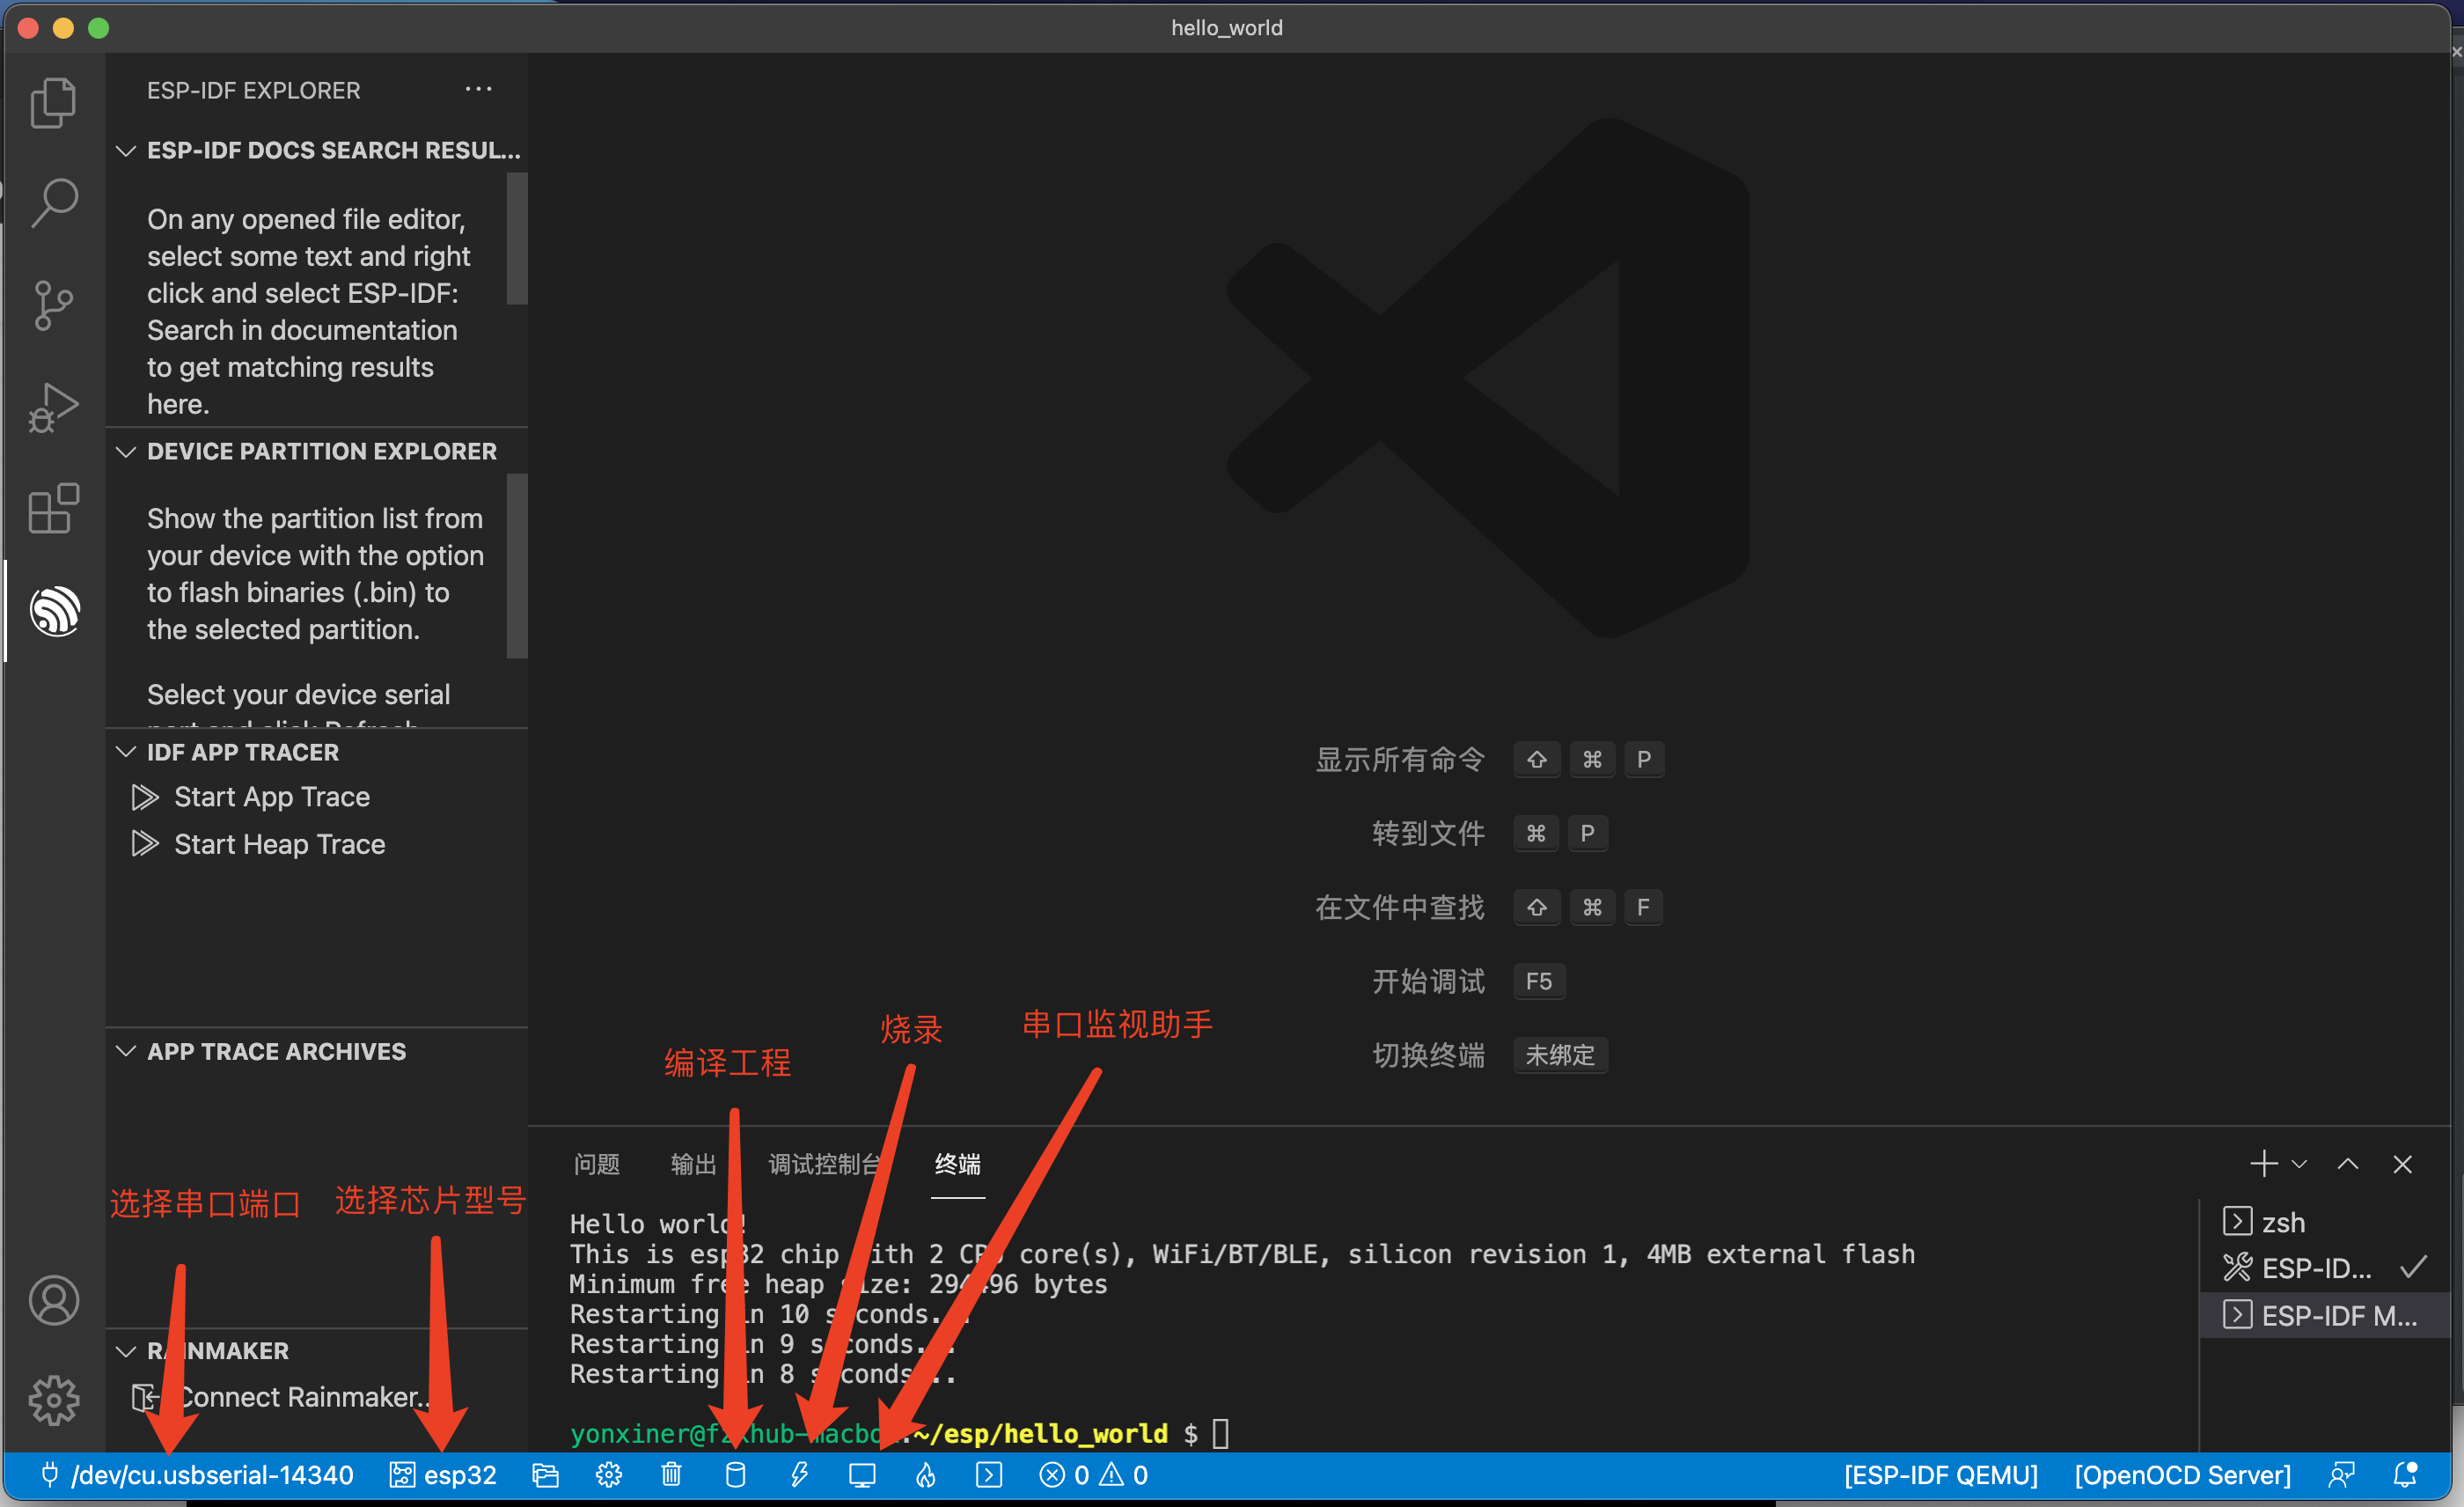The image size is (2464, 1507).
Task: Launch ESP-IDF QEMU from status bar
Action: [1940, 1474]
